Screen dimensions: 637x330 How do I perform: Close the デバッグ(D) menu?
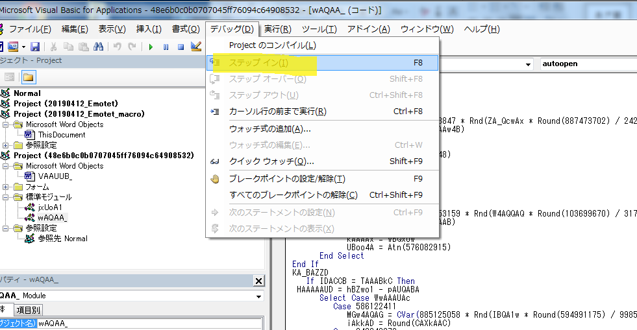pyautogui.click(x=232, y=29)
